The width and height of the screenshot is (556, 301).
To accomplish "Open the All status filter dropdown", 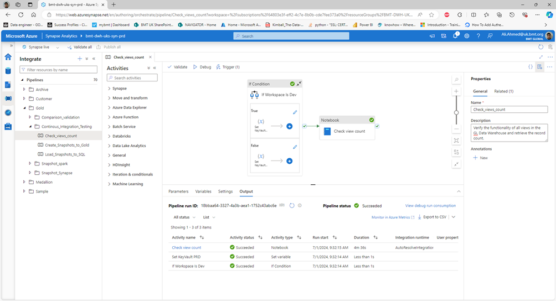I will pyautogui.click(x=184, y=217).
